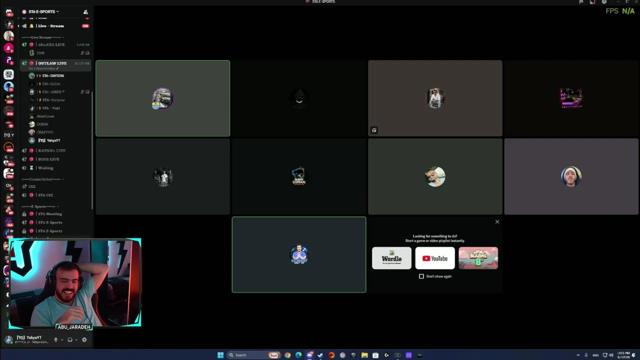This screenshot has height=360, width=640.
Task: Toggle microphone mute in user panel
Action: [x=55, y=339]
